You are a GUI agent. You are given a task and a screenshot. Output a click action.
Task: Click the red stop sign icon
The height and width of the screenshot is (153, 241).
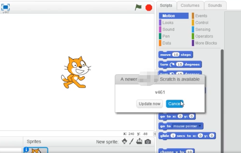point(149,7)
